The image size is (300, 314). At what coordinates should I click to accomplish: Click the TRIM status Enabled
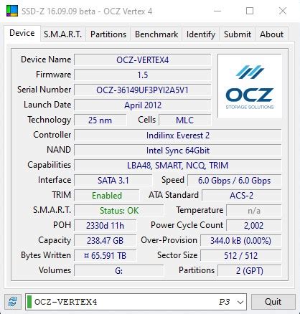(107, 196)
